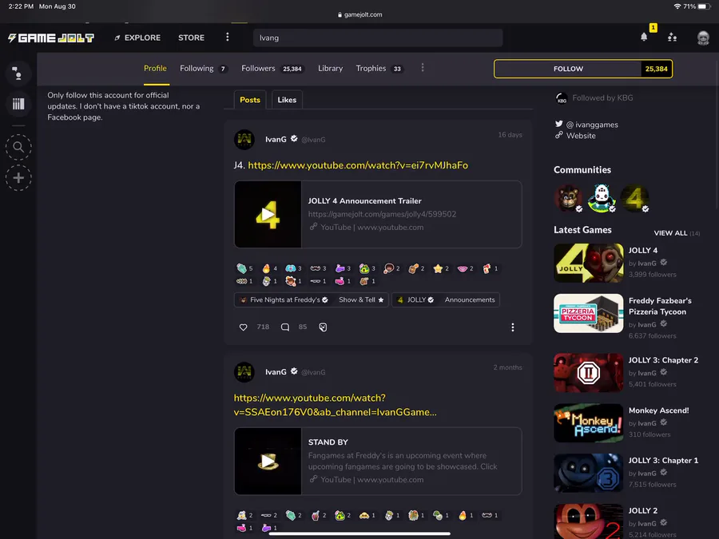Click the gamejolt.com address bar
The image size is (719, 539).
359,14
